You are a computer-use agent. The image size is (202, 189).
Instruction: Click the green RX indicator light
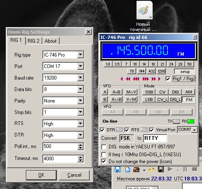191,121
